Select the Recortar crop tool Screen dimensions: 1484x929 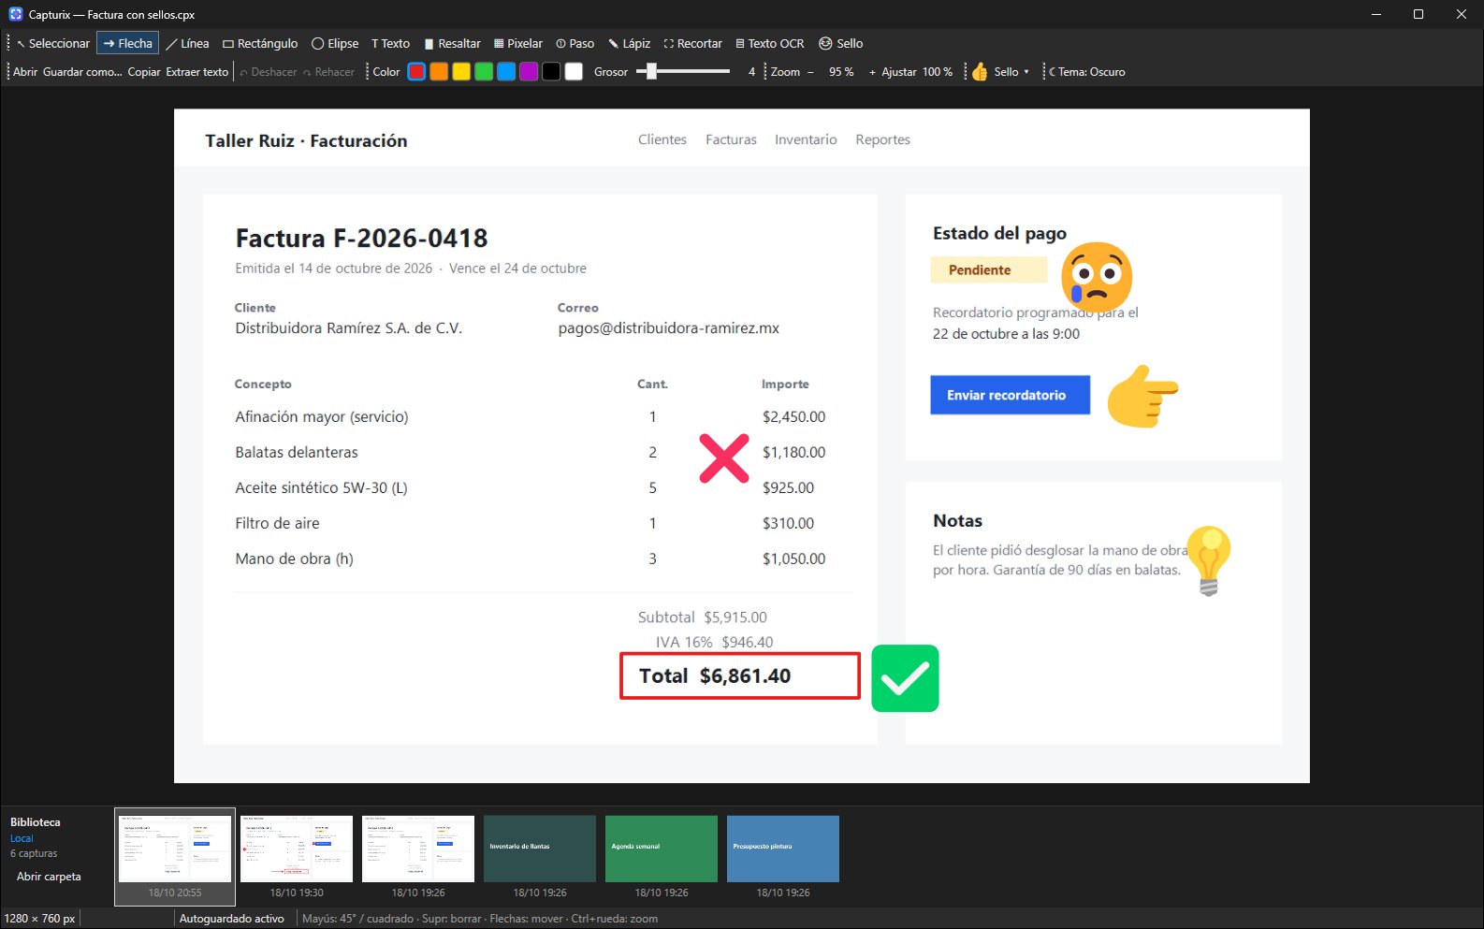pos(692,43)
